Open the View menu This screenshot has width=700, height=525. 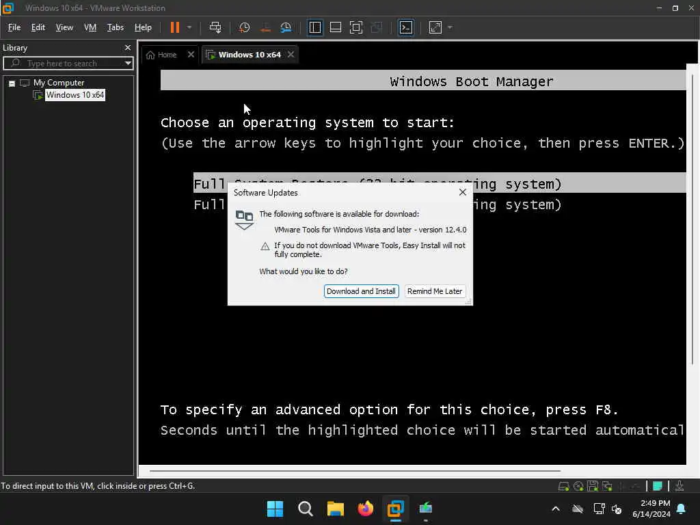click(64, 27)
